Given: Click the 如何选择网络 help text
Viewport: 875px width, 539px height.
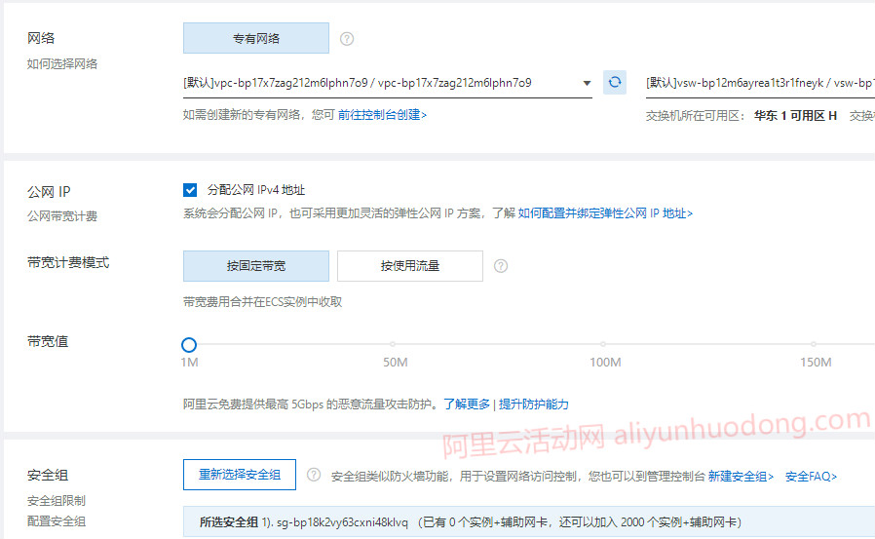Looking at the screenshot, I should tap(62, 64).
